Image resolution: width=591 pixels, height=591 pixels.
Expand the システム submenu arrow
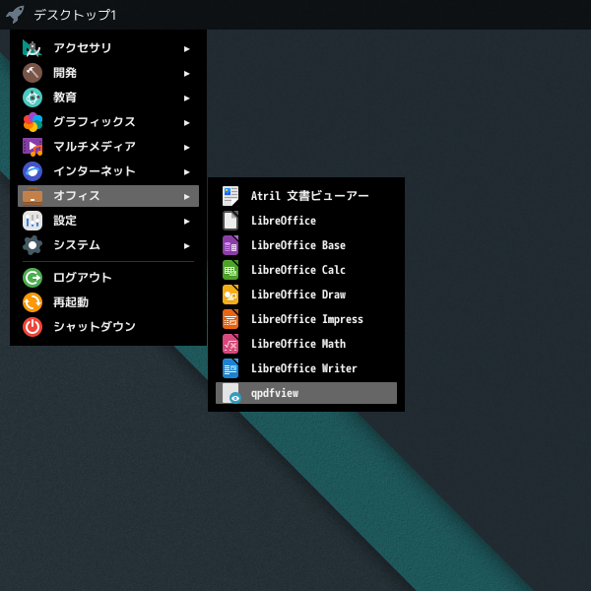[186, 246]
